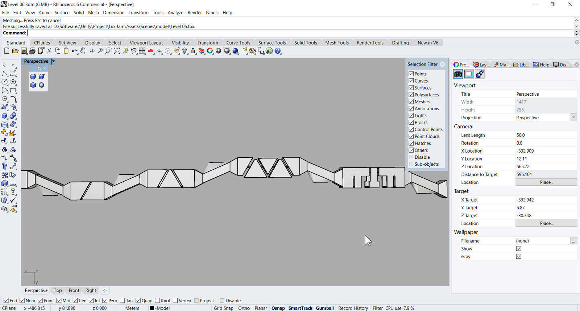Open the Curve menu
The width and height of the screenshot is (580, 311).
pyautogui.click(x=45, y=12)
